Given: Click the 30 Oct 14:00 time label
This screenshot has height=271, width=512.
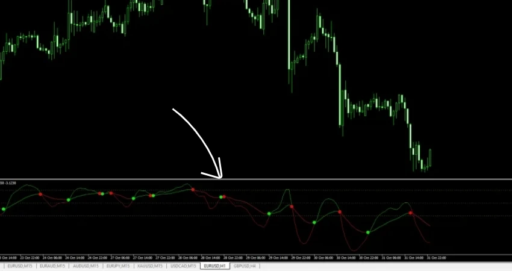Looking at the screenshot, I should [x=346, y=258].
